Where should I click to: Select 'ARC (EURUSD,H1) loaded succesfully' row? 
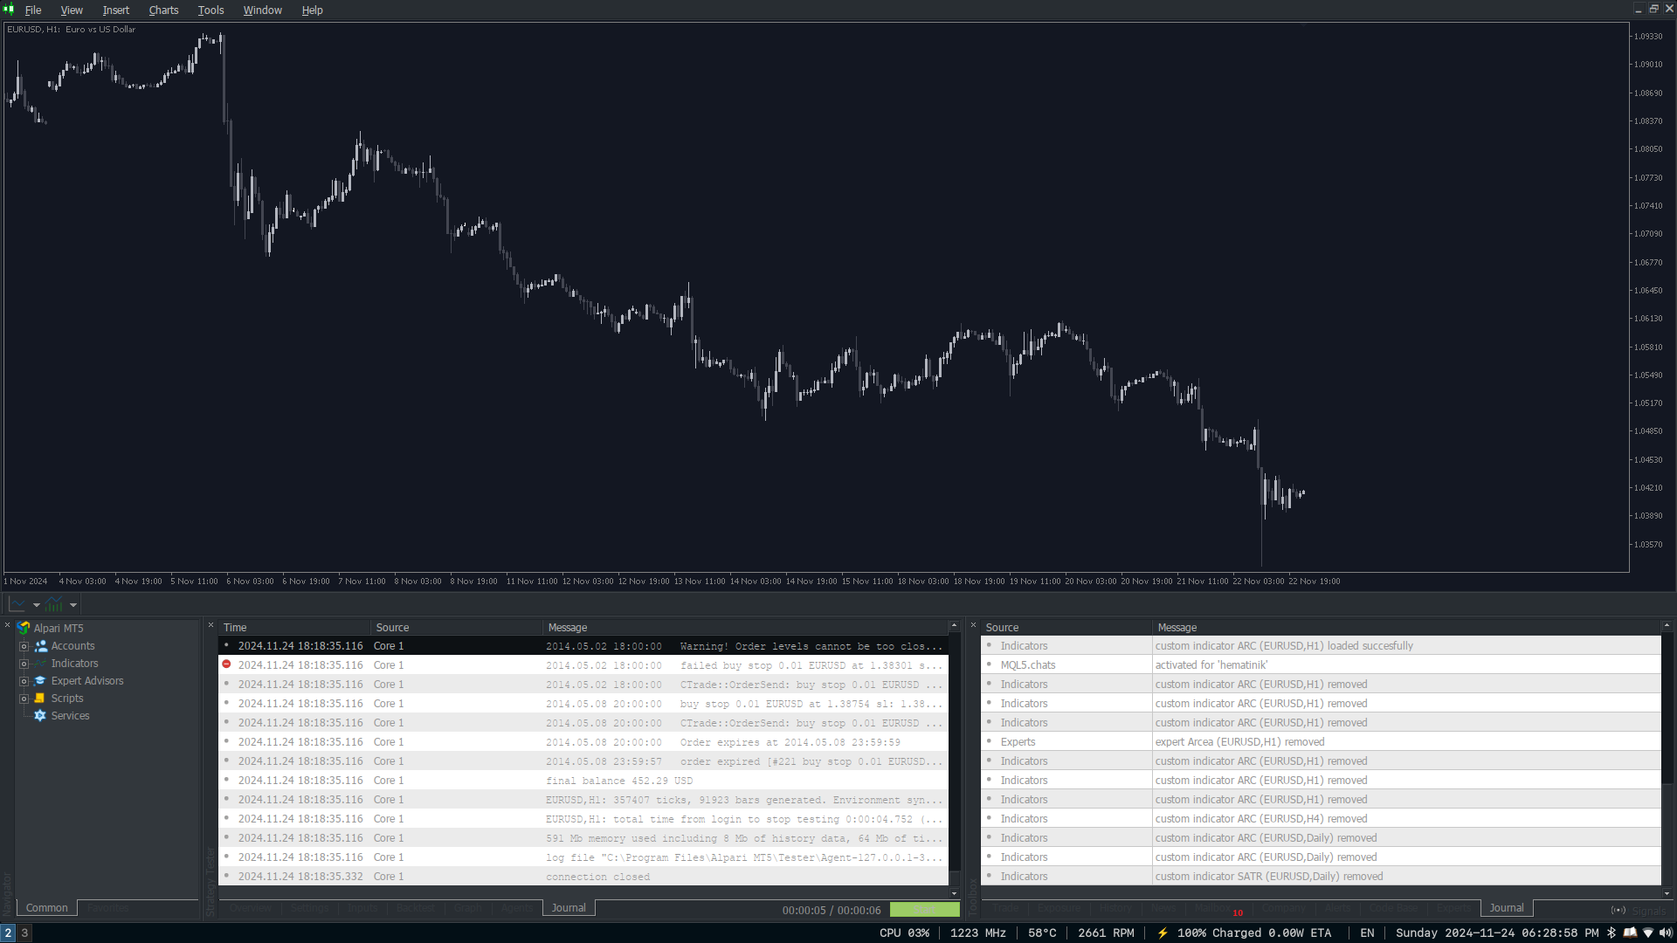(x=1321, y=646)
